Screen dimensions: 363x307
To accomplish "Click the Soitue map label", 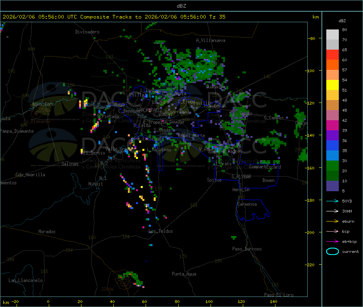I will (214, 180).
